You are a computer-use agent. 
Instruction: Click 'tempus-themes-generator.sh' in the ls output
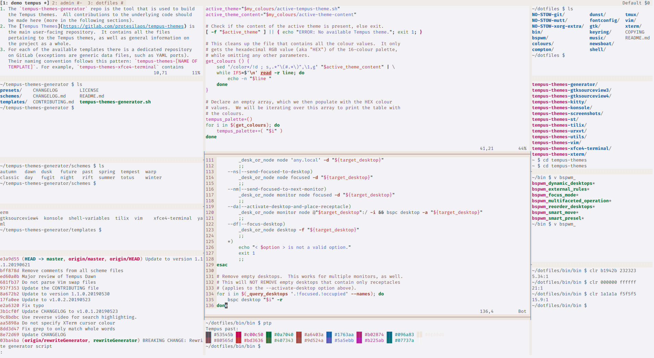point(115,102)
